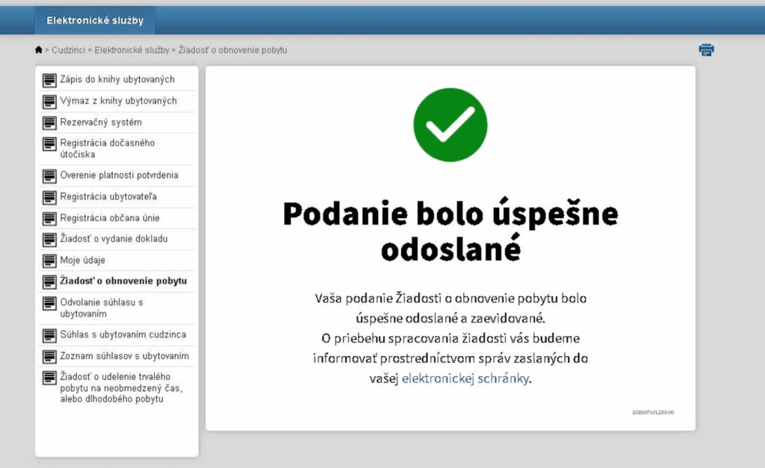Click icon next to Overenie platnosti potvrdenia
The image size is (765, 468).
49,176
